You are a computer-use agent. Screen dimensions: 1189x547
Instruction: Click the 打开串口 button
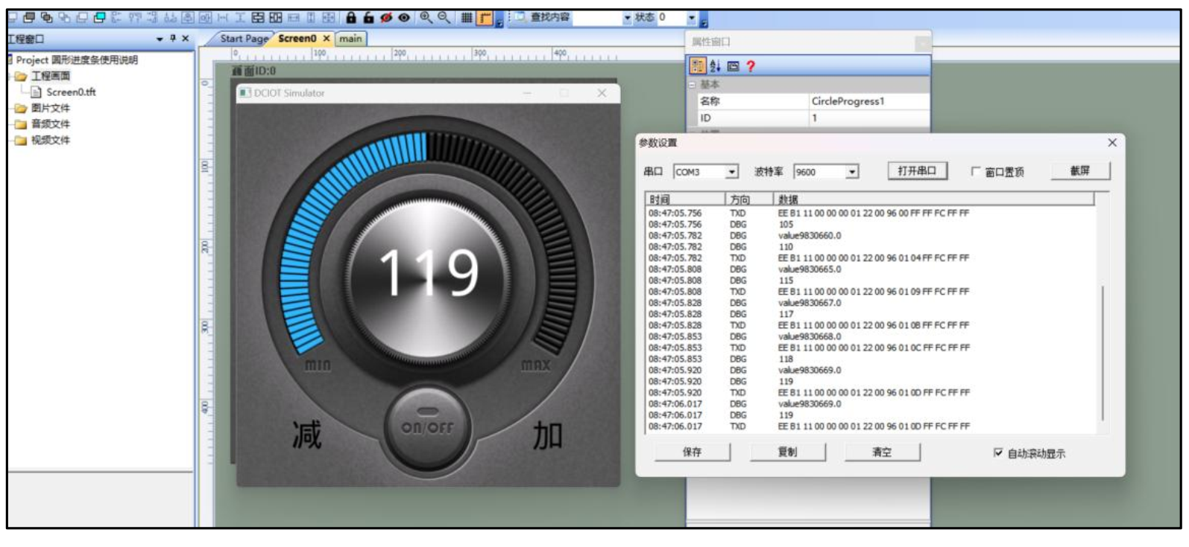coord(917,171)
